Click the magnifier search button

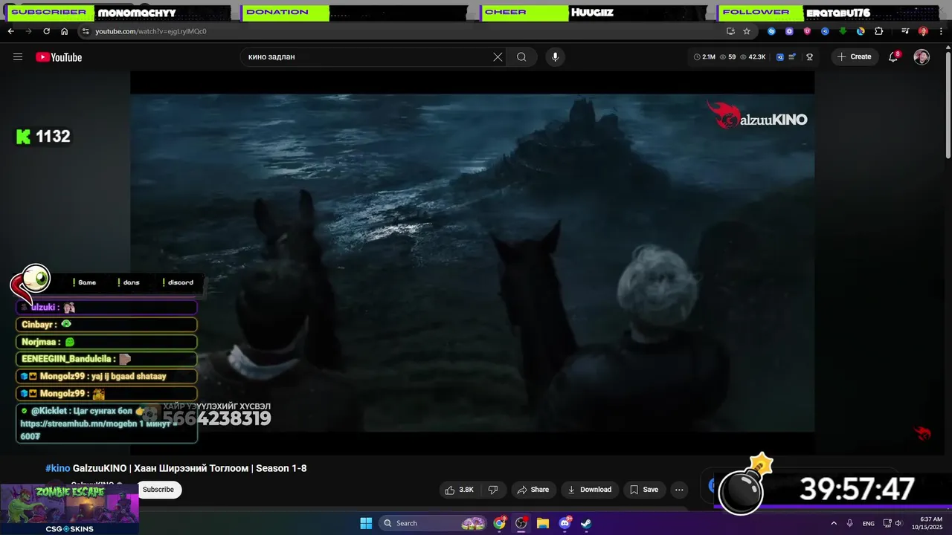pos(521,57)
